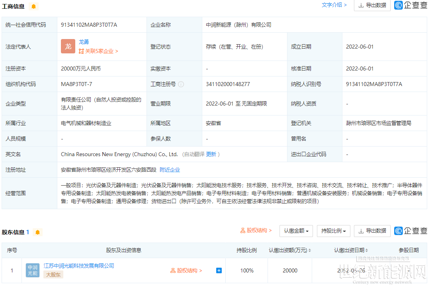Expand shareholder row with blue plus icon
Viewport: 430px width, 286px height.
[x=219, y=270]
